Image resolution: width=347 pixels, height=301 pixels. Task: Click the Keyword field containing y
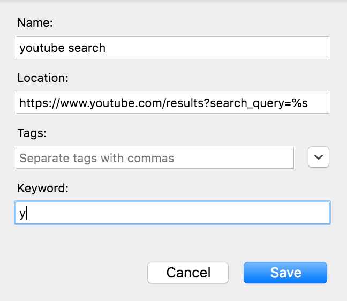(x=172, y=213)
